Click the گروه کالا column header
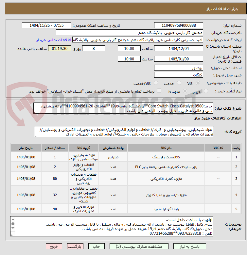The width and height of the screenshot is (247, 255). coord(83,148)
